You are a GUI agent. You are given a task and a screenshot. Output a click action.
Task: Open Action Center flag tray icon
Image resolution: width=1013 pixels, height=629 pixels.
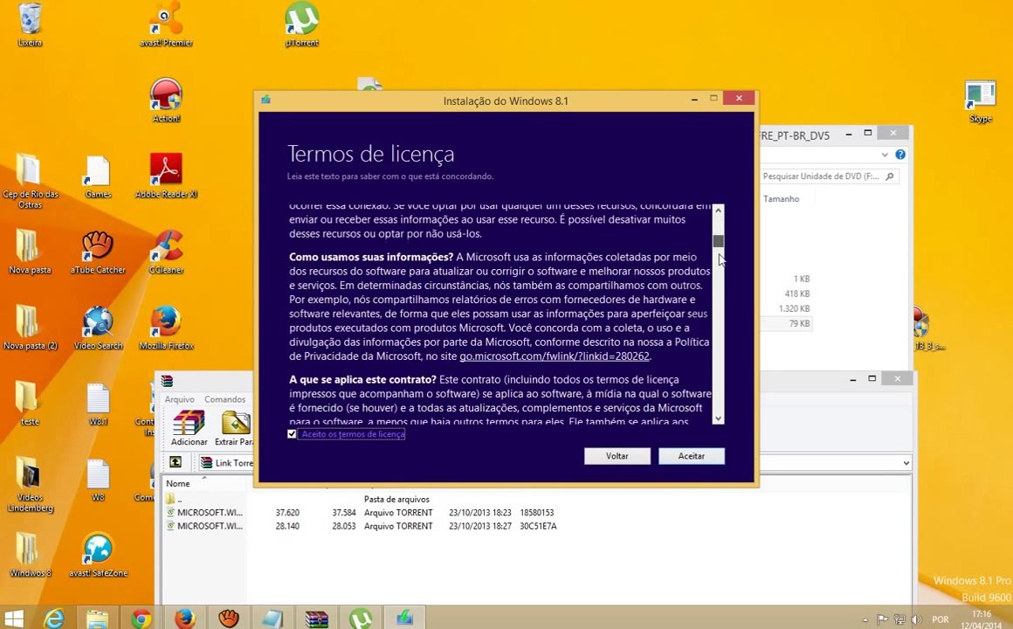(x=882, y=619)
